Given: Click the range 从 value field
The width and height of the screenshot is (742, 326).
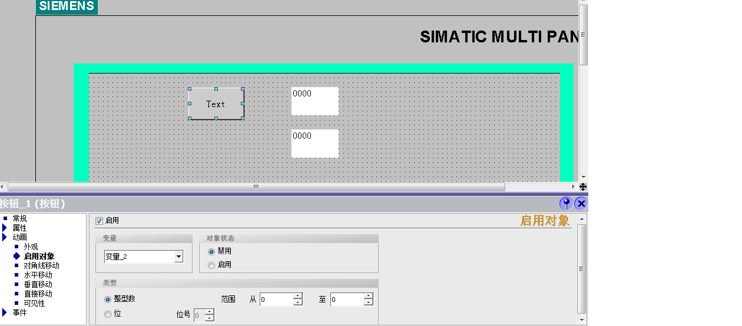Looking at the screenshot, I should click(x=276, y=300).
